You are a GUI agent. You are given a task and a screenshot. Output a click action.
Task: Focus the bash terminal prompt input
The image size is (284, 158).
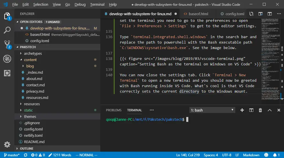187,119
